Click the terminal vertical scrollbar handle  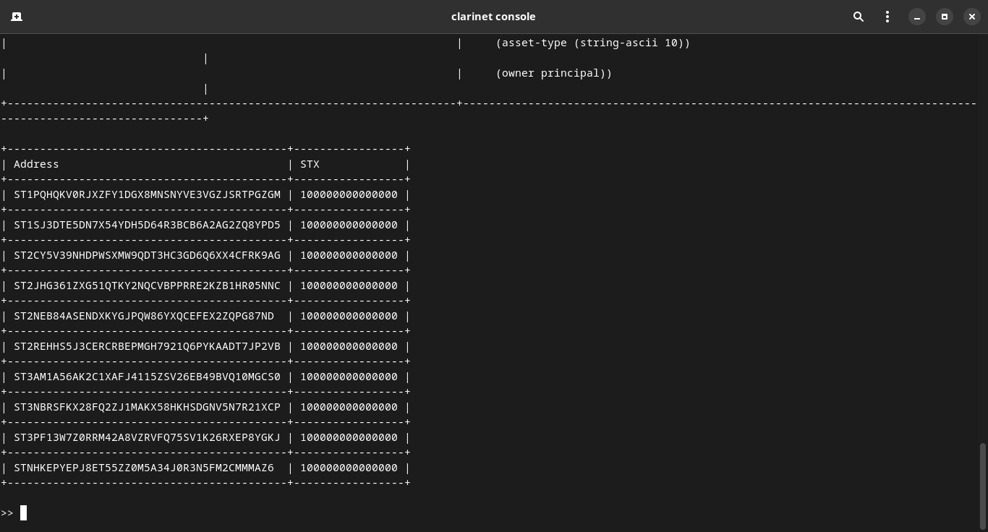pyautogui.click(x=982, y=486)
